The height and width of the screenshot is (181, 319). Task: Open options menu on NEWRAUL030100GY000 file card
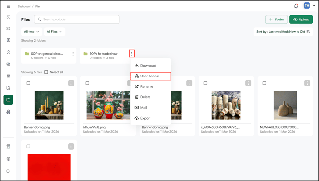click(x=307, y=83)
